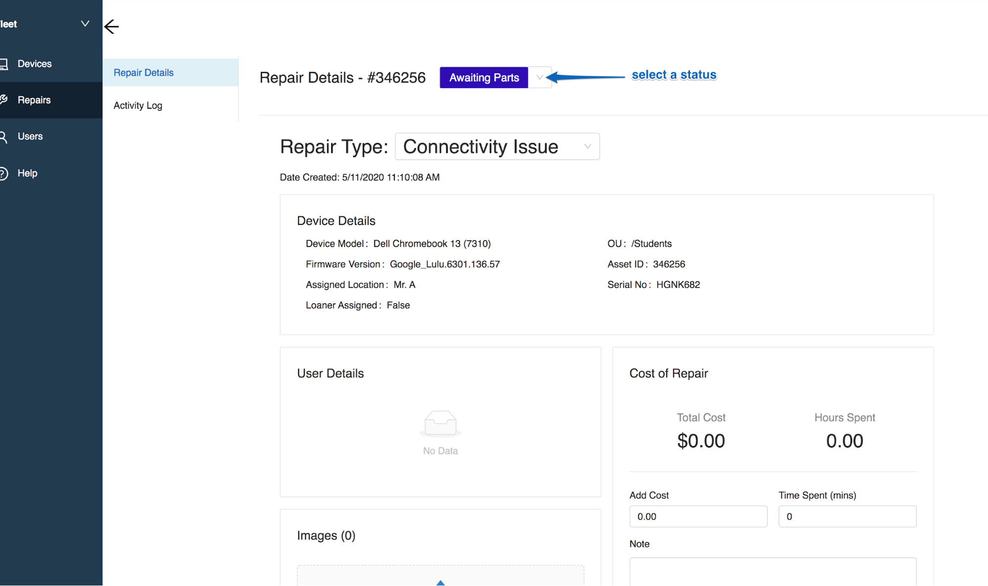Click the Google_Lulu.6301.136.57 firmware value
988x586 pixels.
pyautogui.click(x=445, y=264)
